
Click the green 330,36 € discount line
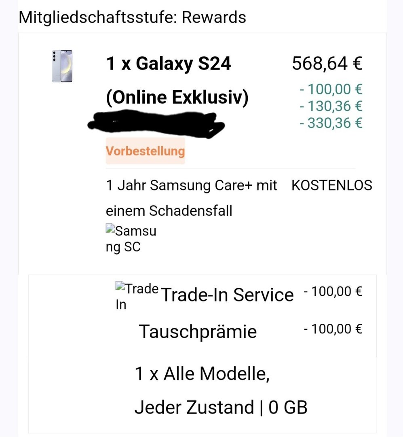click(x=331, y=123)
